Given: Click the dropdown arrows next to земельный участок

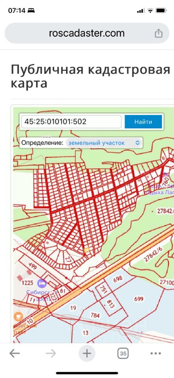Looking at the screenshot, I should pos(137,143).
